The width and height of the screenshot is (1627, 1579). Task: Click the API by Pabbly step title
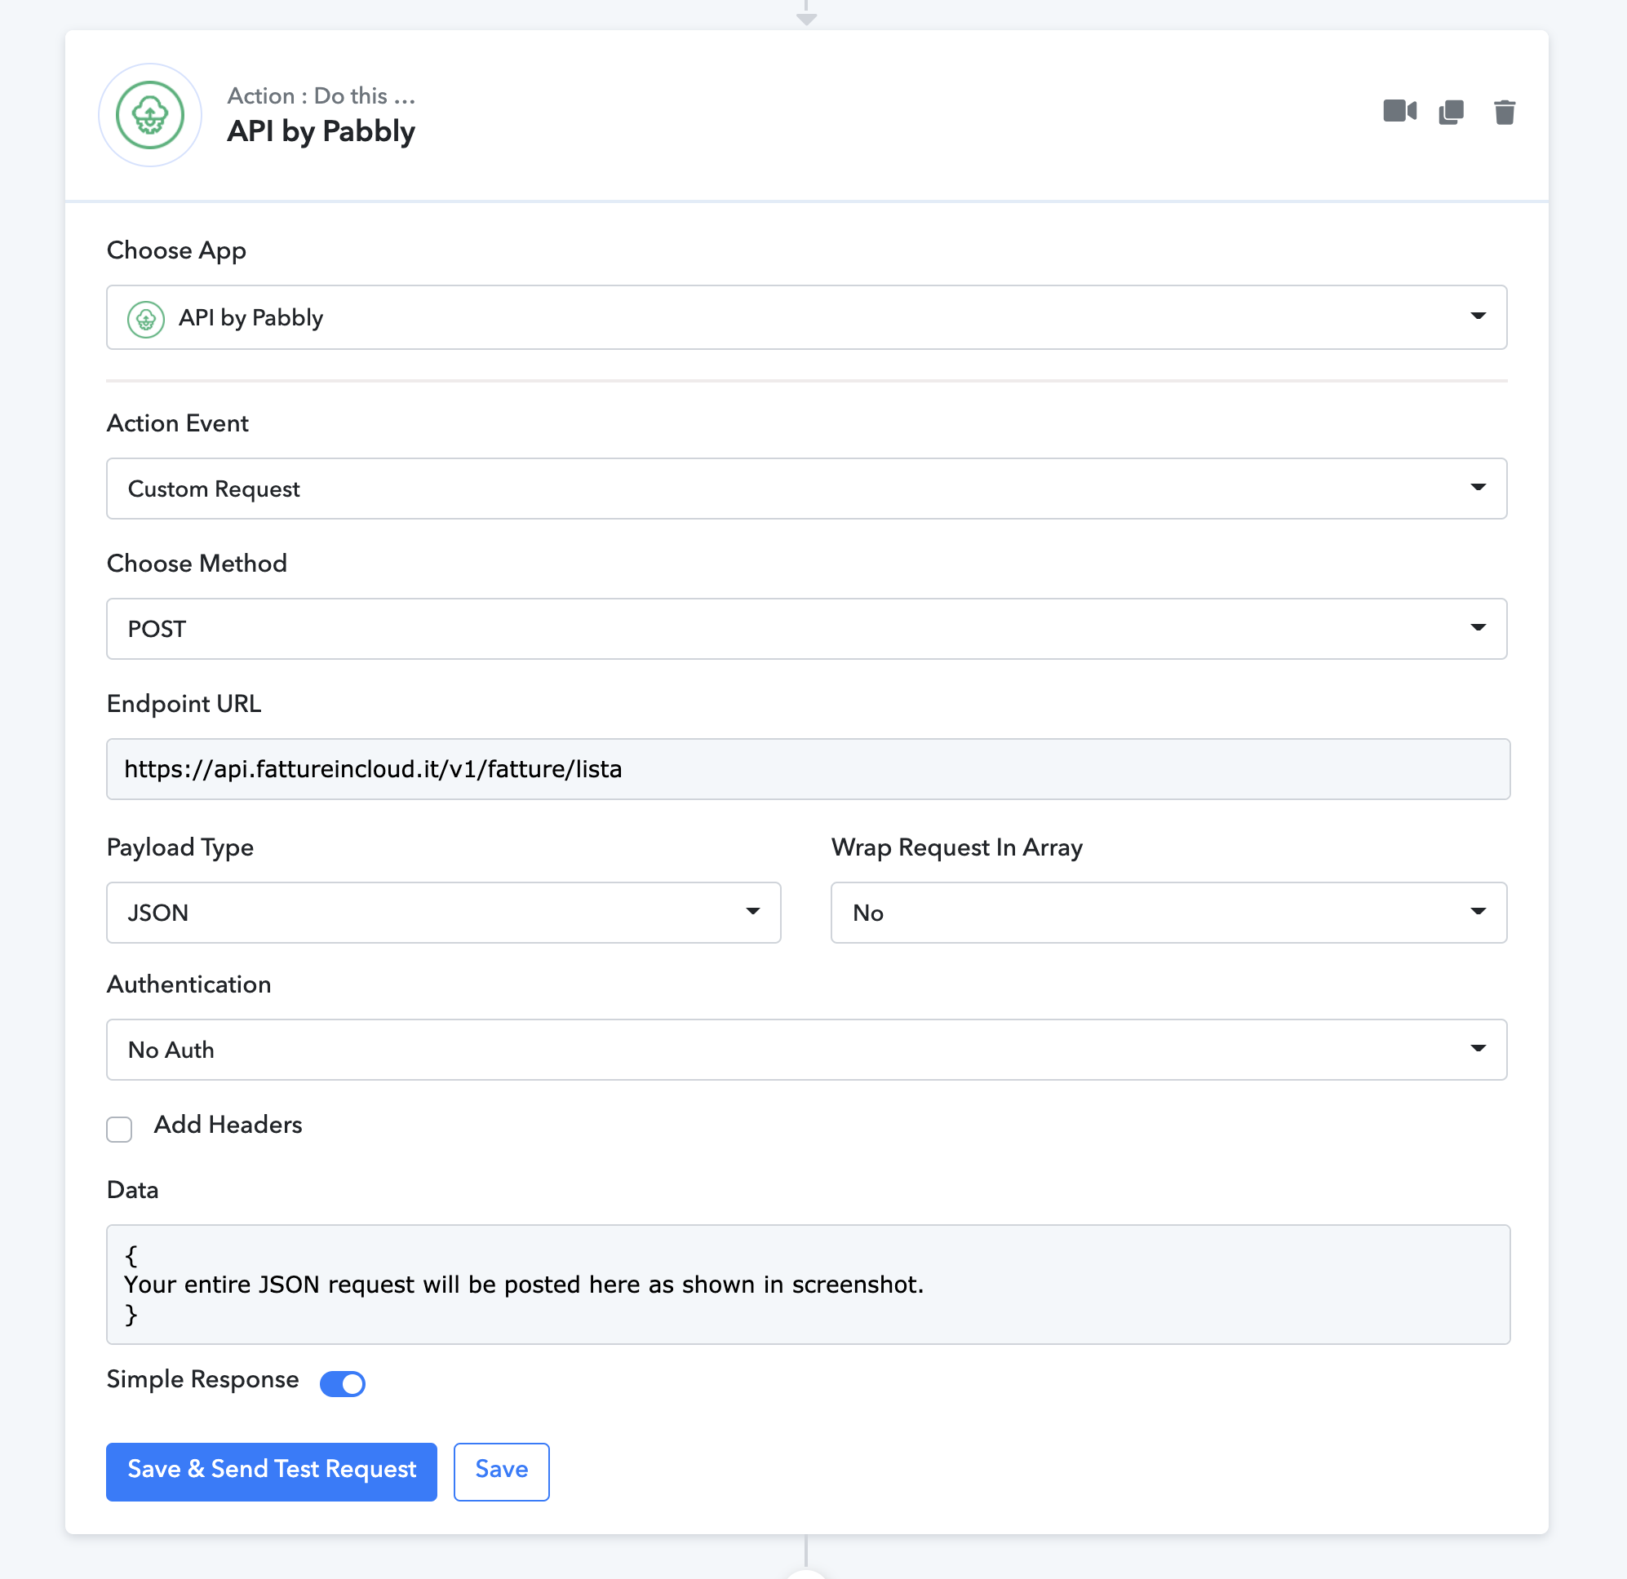321,131
